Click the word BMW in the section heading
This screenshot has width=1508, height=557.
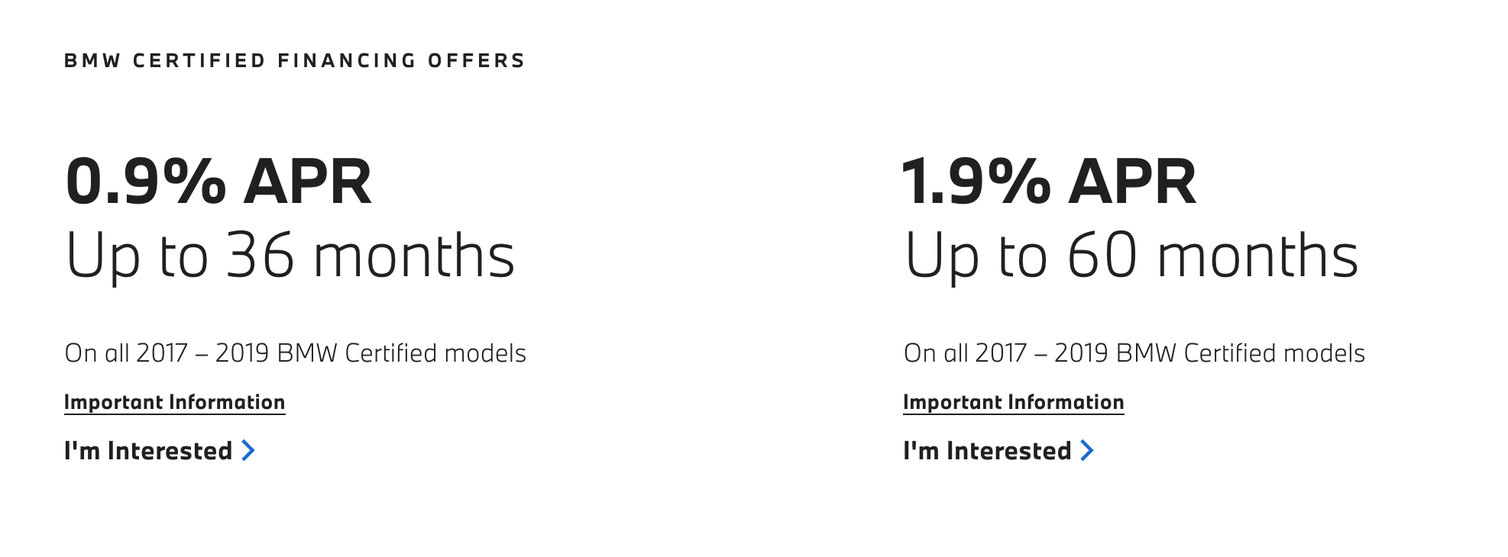92,60
